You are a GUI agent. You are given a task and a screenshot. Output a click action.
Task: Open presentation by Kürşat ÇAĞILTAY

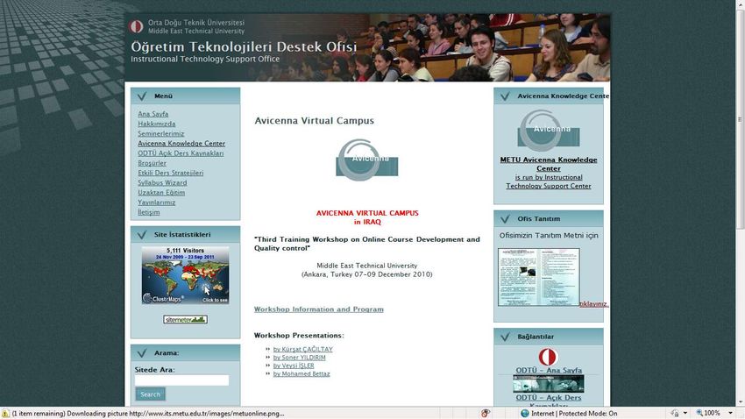coord(303,349)
